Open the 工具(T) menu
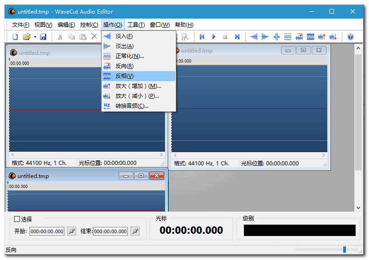The width and height of the screenshot is (369, 260). [x=136, y=25]
